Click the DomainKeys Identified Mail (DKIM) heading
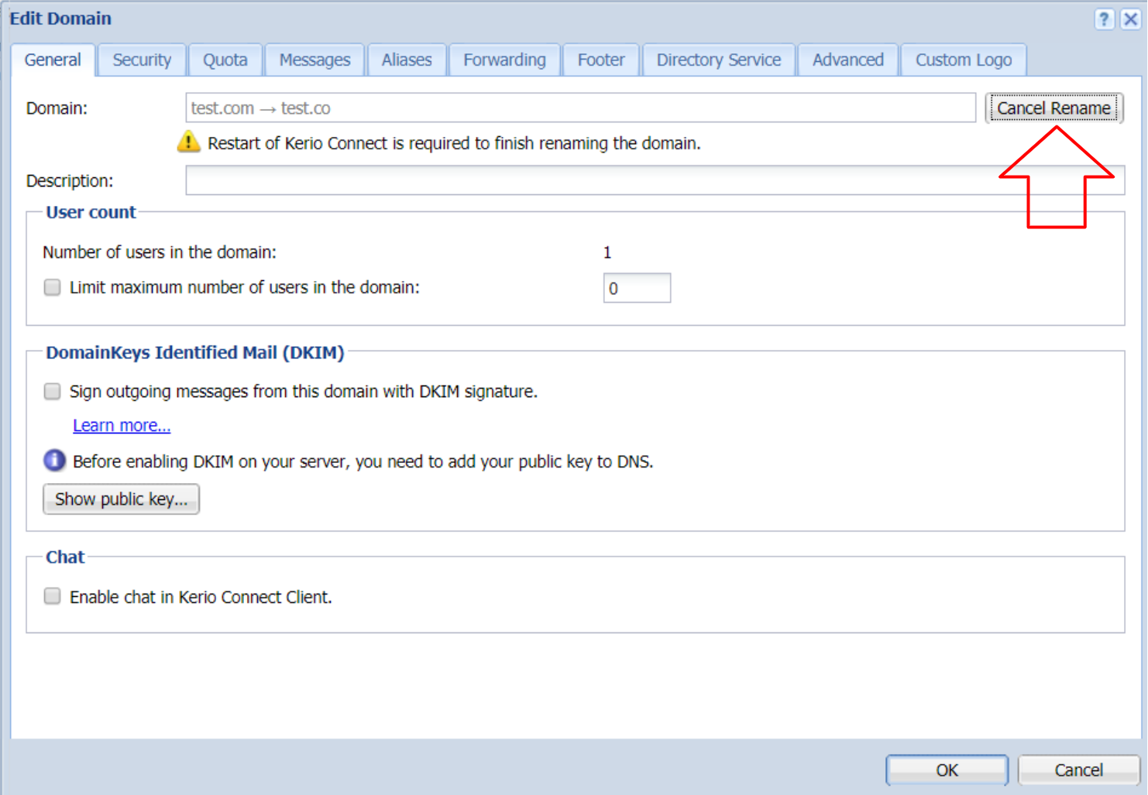Screen dimensions: 1148x795 (194, 353)
